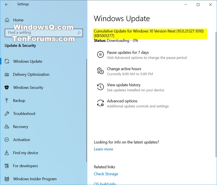Viewport: 217px width, 185px height.
Task: Click Change active hours
Action: click(x=124, y=69)
